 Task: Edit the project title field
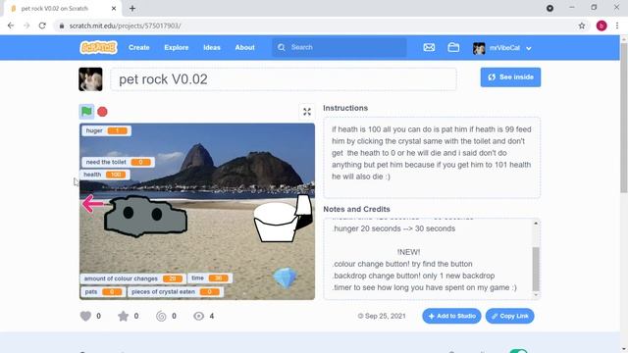(x=284, y=79)
